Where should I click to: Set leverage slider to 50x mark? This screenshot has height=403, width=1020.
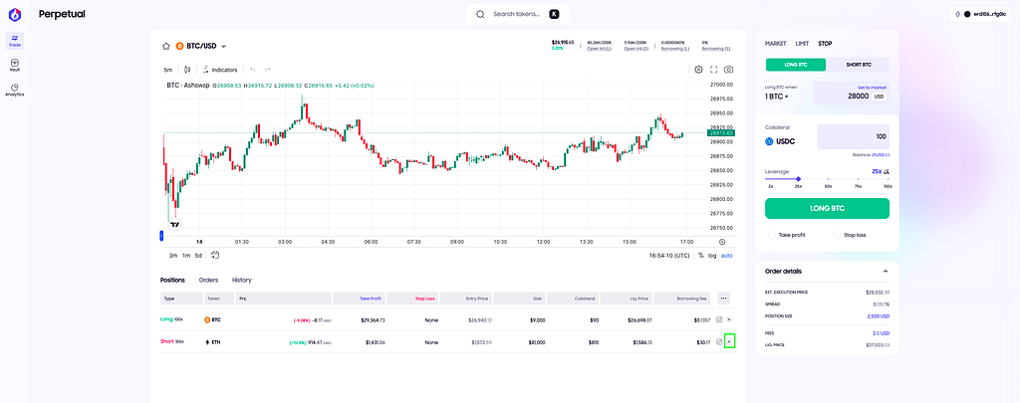coord(828,179)
